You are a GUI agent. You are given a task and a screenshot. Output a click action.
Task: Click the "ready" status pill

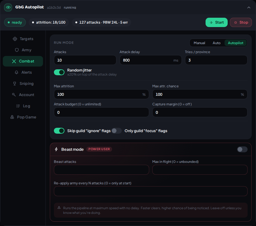(15, 22)
